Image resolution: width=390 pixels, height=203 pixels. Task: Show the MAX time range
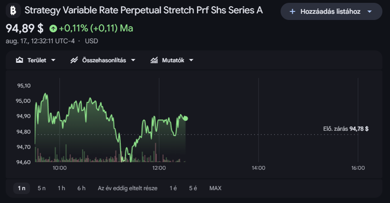[x=215, y=188]
